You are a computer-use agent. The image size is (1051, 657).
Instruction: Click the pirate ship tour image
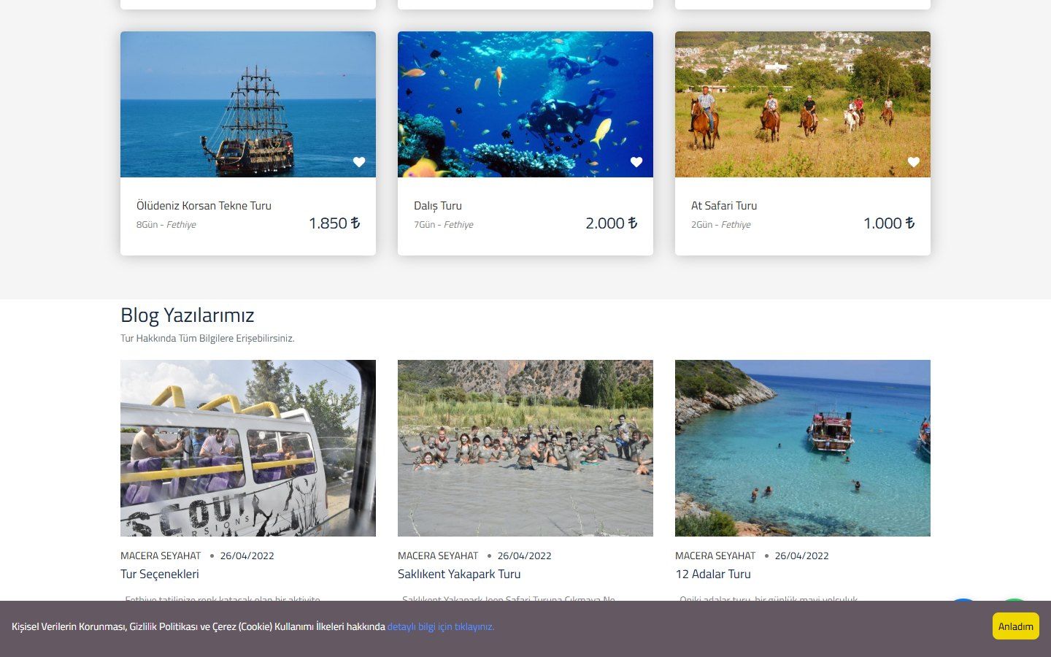click(x=248, y=104)
